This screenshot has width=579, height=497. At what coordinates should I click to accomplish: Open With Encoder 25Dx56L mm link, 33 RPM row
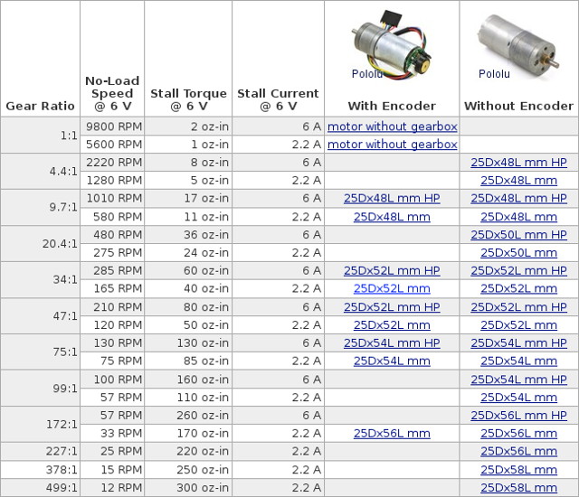click(x=392, y=433)
